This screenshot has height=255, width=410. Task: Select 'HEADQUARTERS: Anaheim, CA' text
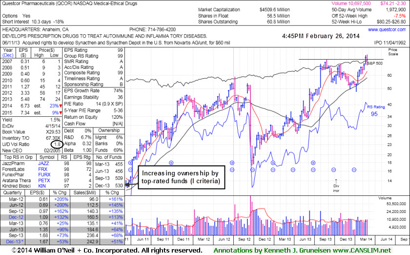35,30
